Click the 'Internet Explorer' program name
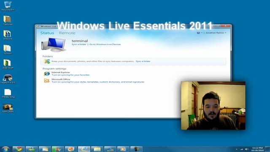270x152 pixels. click(61, 73)
